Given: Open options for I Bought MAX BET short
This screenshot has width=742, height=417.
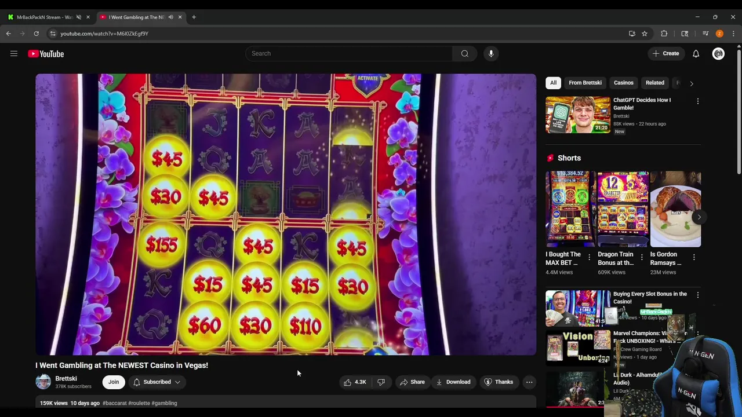Looking at the screenshot, I should pyautogui.click(x=590, y=257).
